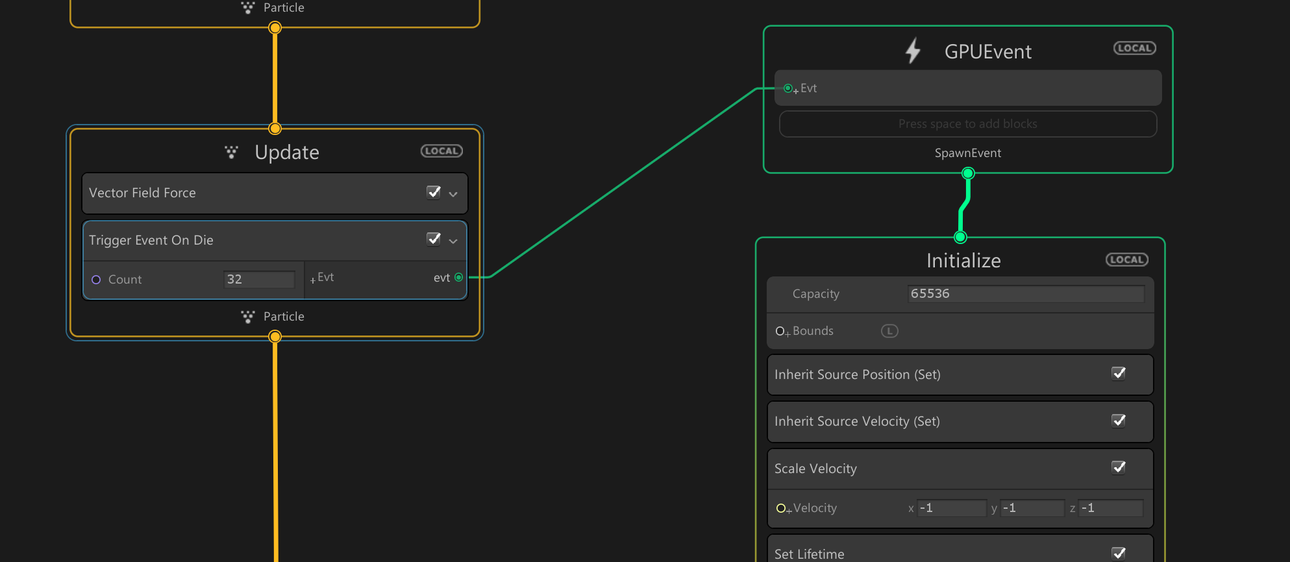
Task: Toggle LOCAL space badge on GPUEvent
Action: coord(1134,49)
